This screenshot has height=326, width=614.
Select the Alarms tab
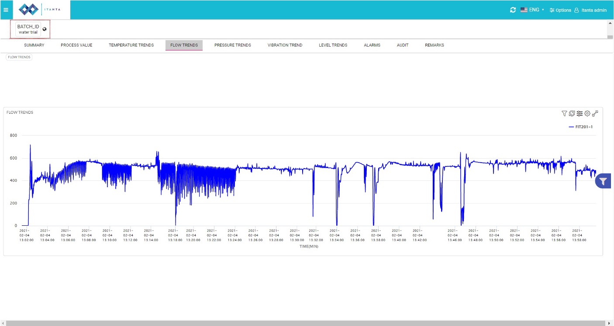(372, 45)
